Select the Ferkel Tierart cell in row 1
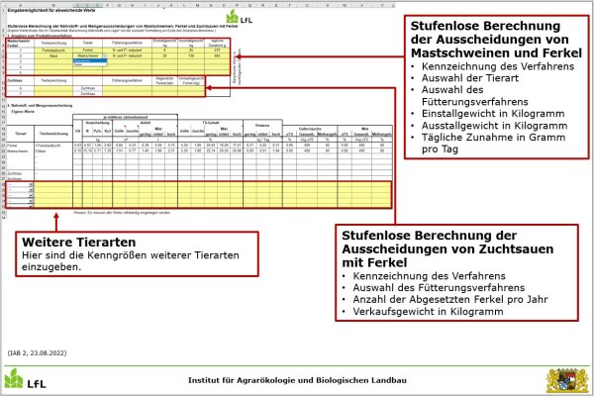 point(87,50)
